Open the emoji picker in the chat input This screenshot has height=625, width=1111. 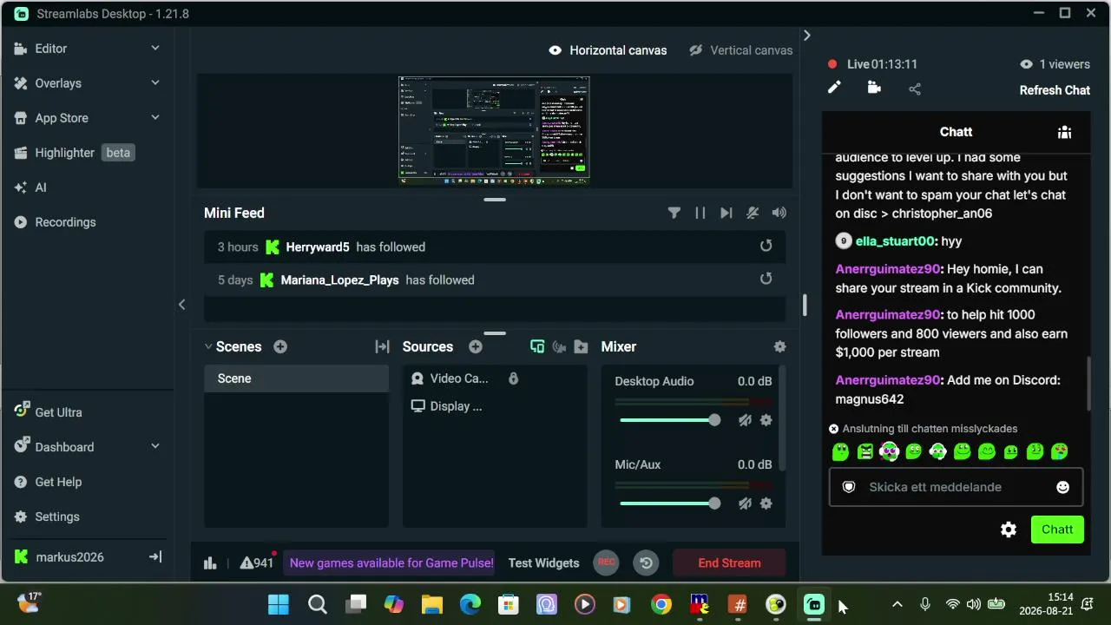[x=1062, y=487]
